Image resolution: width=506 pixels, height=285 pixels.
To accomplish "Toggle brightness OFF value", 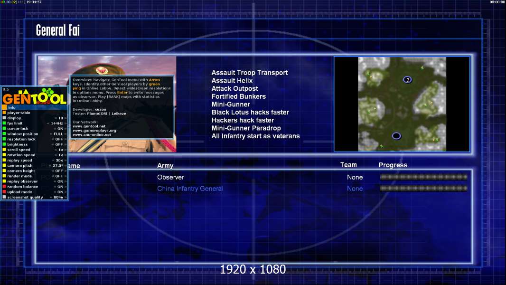I will (x=59, y=144).
